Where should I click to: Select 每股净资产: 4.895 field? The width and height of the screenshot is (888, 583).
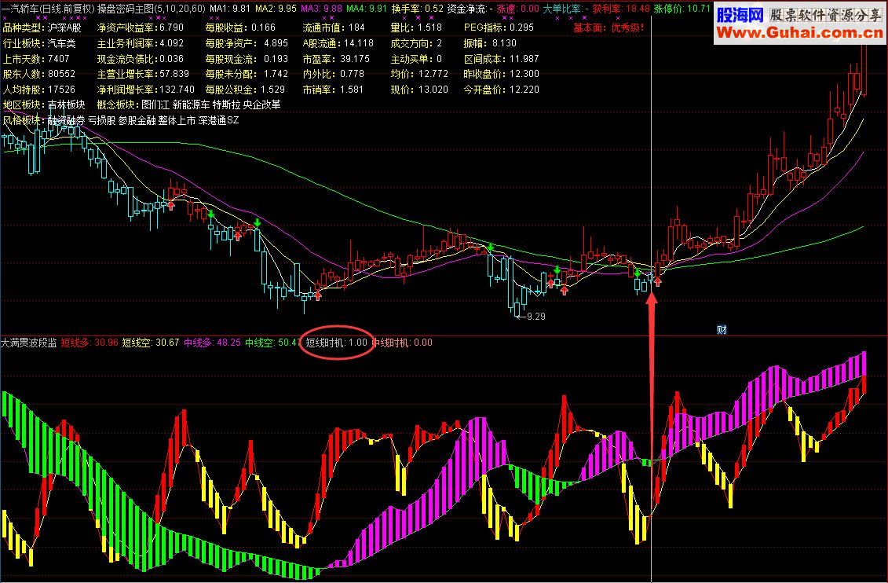[247, 43]
